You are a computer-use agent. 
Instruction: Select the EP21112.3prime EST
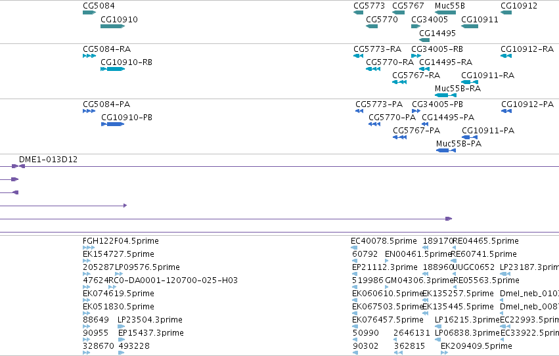355,274
